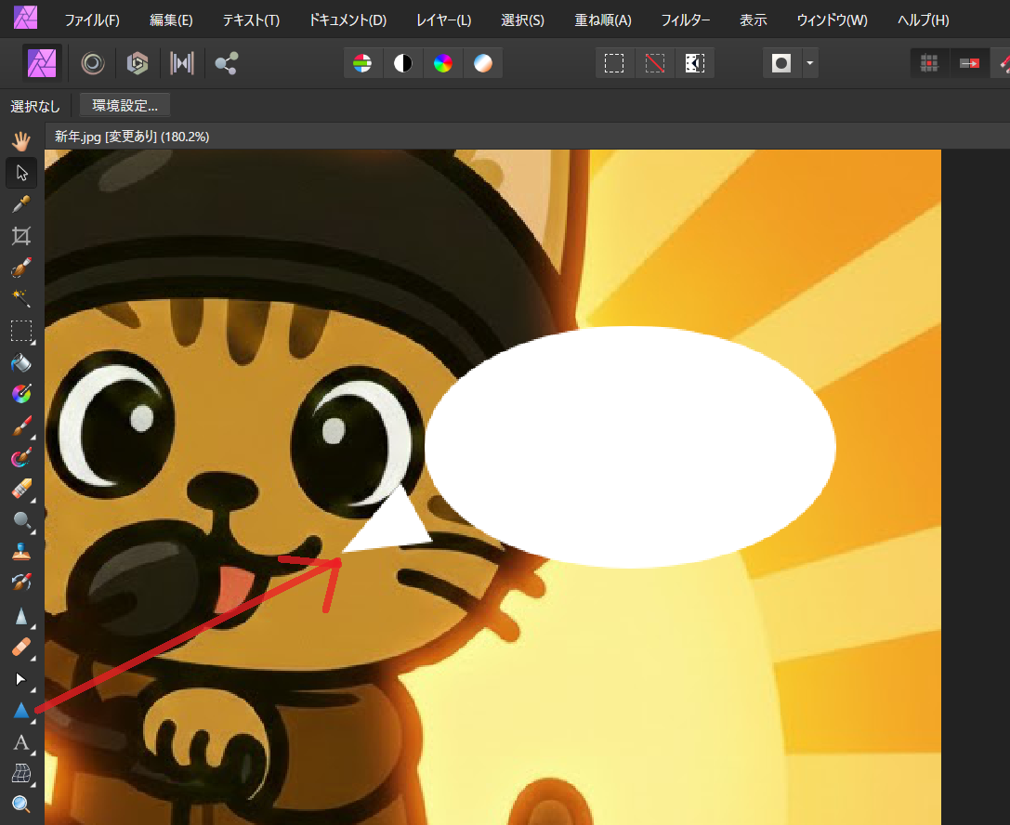
Task: Toggle the Quick Mask button
Action: pos(782,63)
